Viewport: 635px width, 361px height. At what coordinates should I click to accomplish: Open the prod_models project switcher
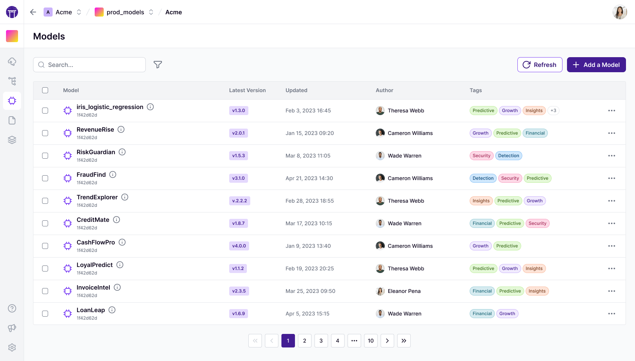pyautogui.click(x=151, y=12)
